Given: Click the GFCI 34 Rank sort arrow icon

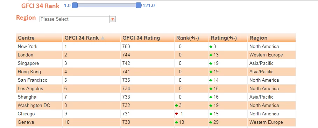Looking at the screenshot, I should (103, 38).
